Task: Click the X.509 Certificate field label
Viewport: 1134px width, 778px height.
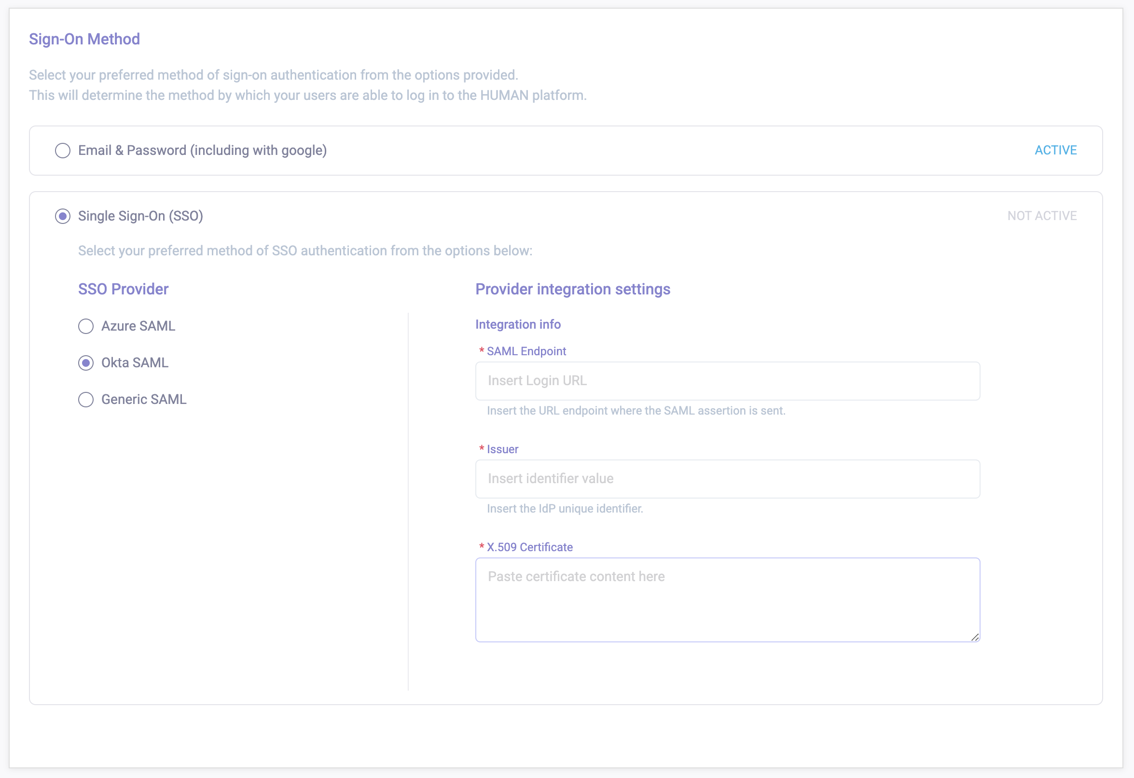Action: coord(529,548)
